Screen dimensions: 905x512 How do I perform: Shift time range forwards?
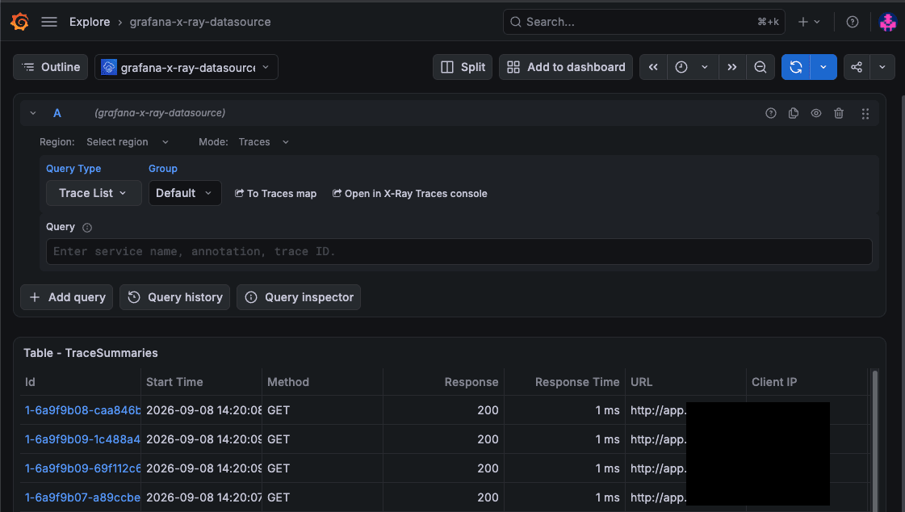[x=732, y=67]
